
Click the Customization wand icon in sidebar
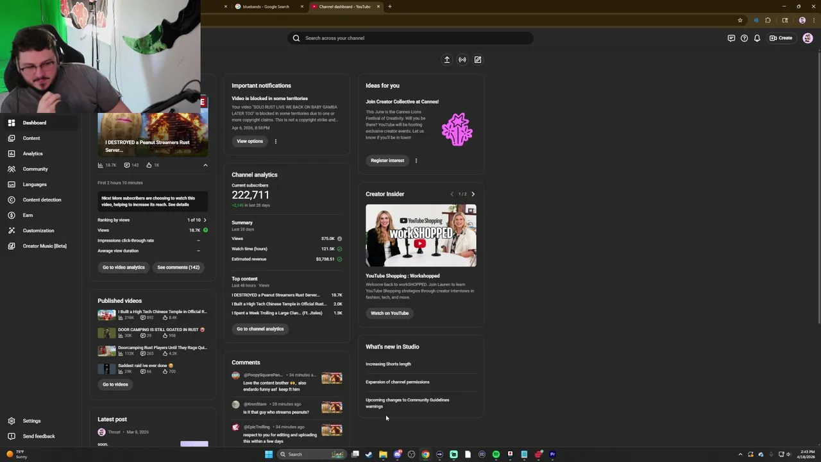(x=12, y=230)
